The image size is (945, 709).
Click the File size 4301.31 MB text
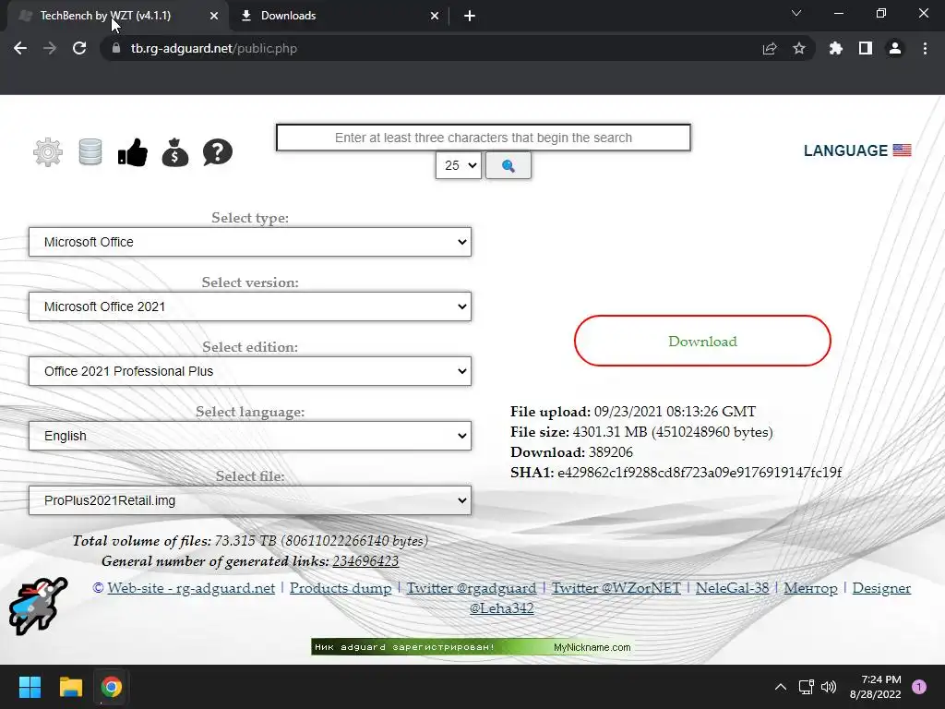point(642,432)
